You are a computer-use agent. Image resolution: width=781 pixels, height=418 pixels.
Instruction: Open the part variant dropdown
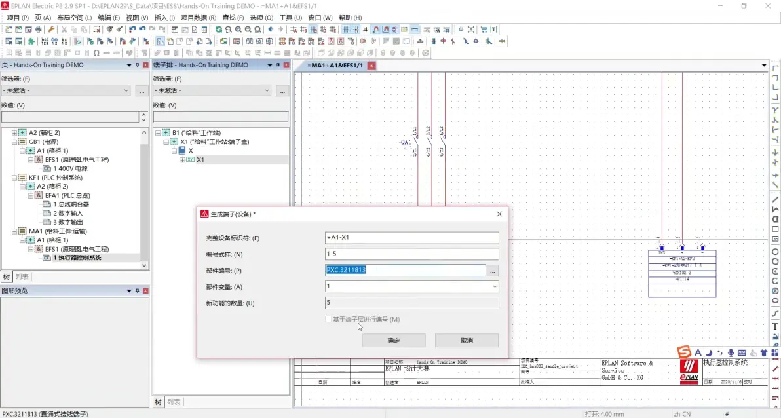click(494, 286)
